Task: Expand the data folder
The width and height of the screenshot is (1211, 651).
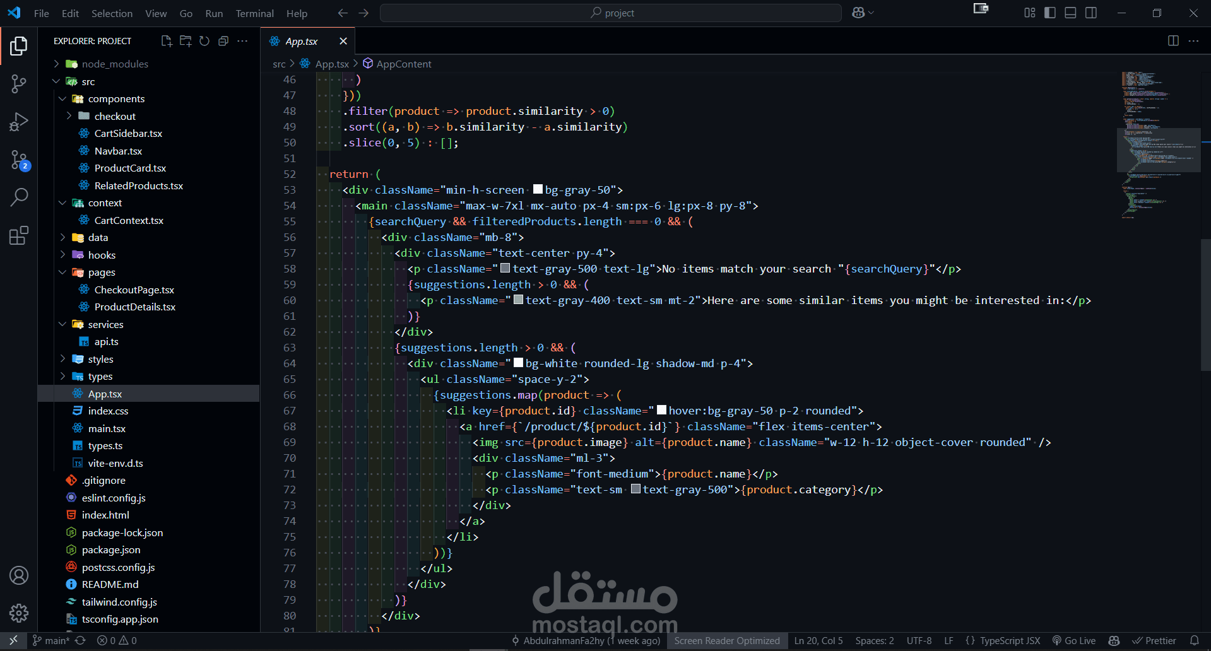Action: pos(149,237)
